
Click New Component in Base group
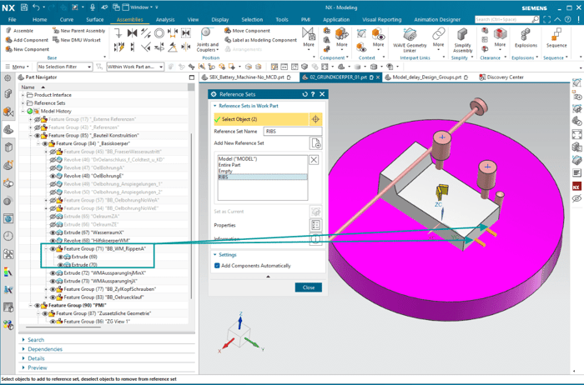[x=28, y=49]
